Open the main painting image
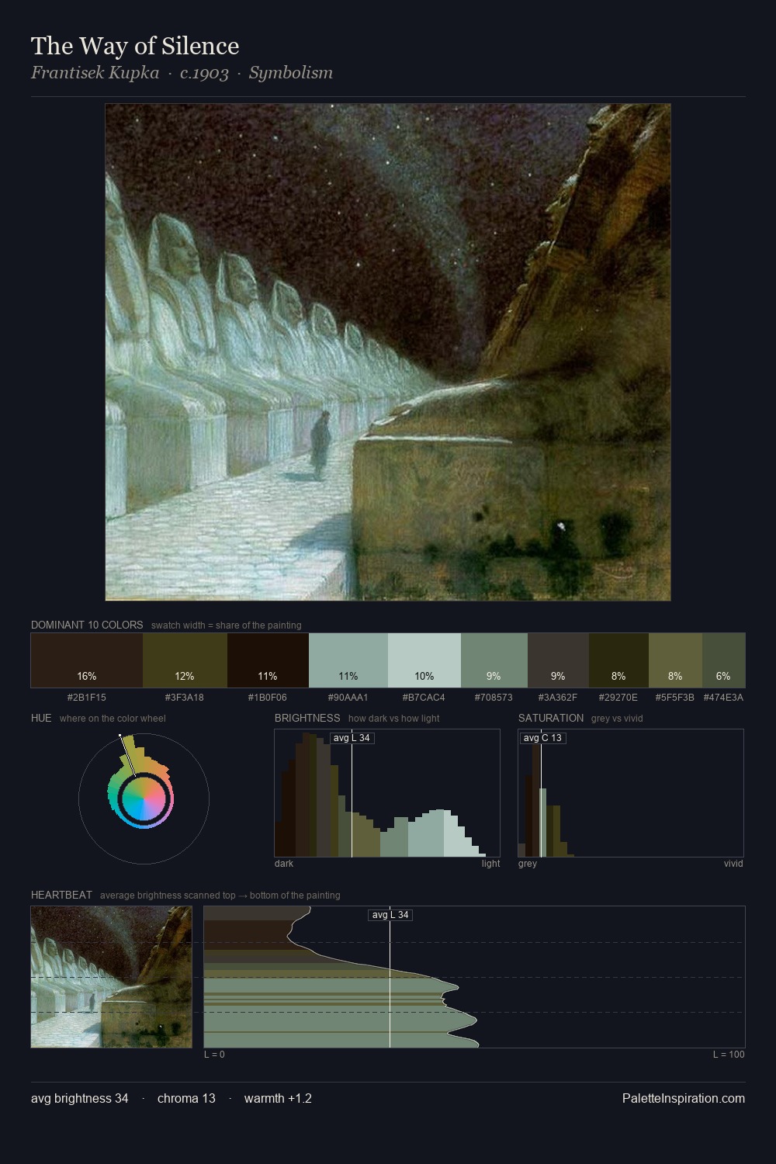 click(x=388, y=352)
